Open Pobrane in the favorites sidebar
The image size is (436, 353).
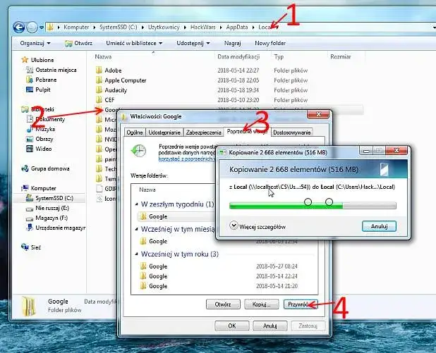pos(46,80)
